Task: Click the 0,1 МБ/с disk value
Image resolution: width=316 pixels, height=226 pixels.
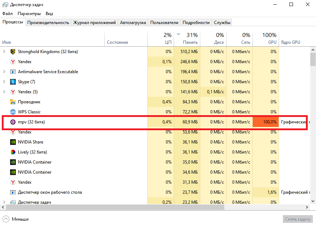Action: coord(215,92)
